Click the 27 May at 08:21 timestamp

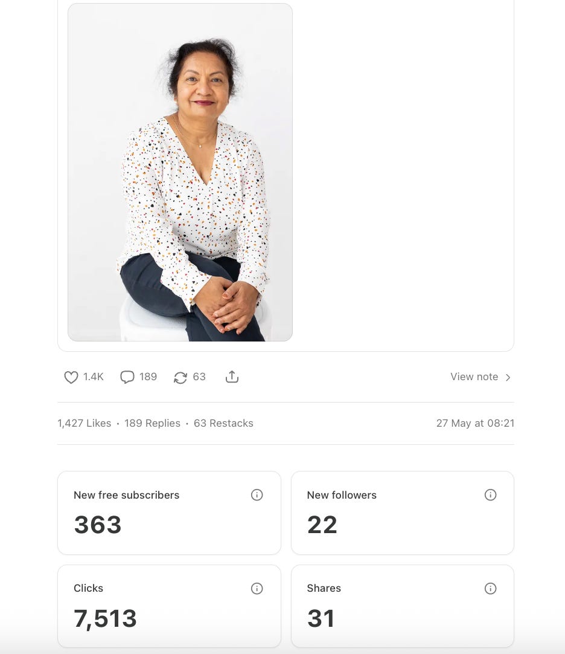(x=475, y=423)
